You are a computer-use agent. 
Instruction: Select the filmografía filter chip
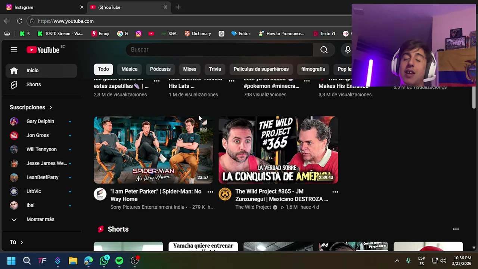[x=313, y=69]
